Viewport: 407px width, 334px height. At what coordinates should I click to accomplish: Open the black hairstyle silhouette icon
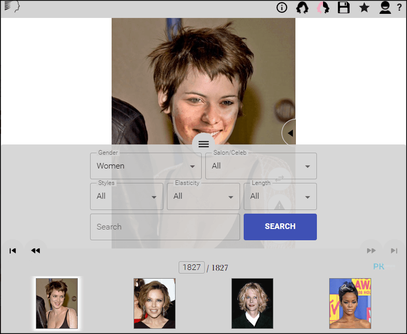click(302, 7)
